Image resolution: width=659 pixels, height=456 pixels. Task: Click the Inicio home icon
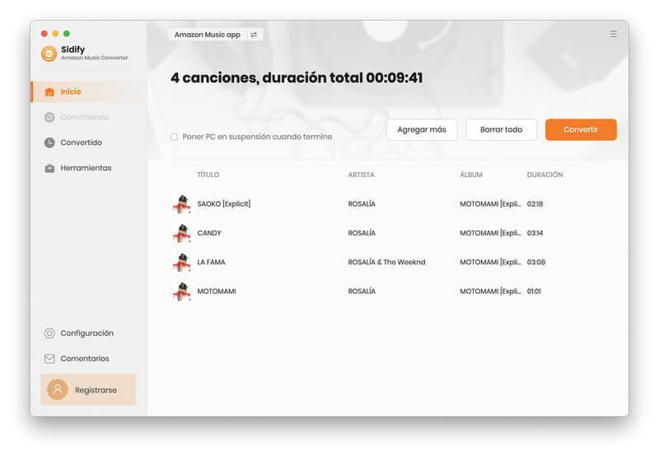coord(49,92)
